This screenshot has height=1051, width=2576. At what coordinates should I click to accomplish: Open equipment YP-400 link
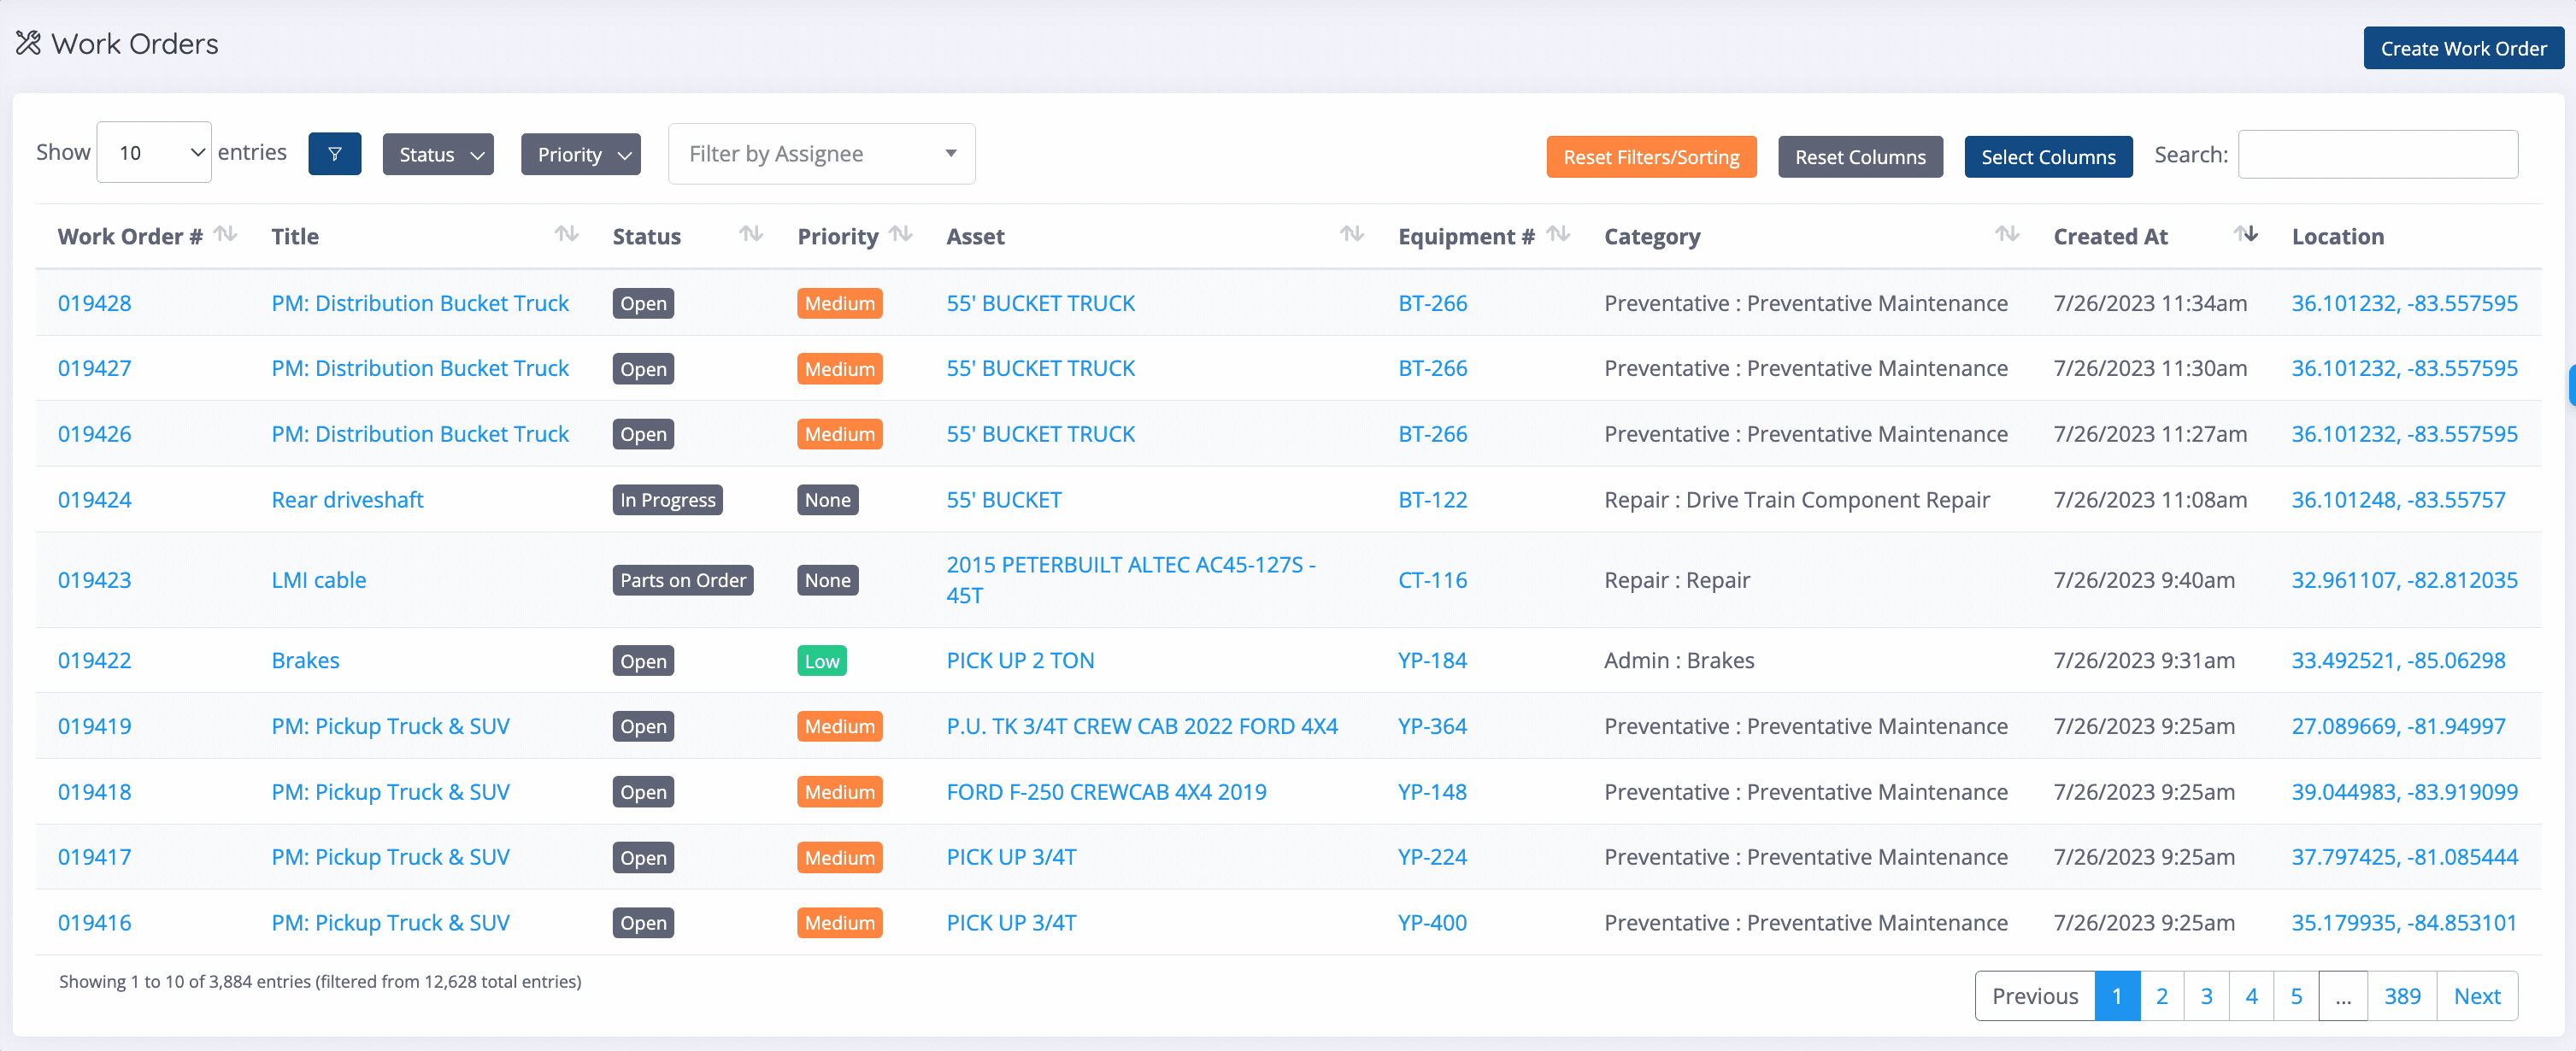[x=1432, y=923]
